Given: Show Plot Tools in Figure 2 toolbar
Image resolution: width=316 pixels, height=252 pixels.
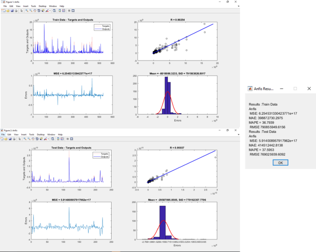Looking at the screenshot, I should (72, 139).
